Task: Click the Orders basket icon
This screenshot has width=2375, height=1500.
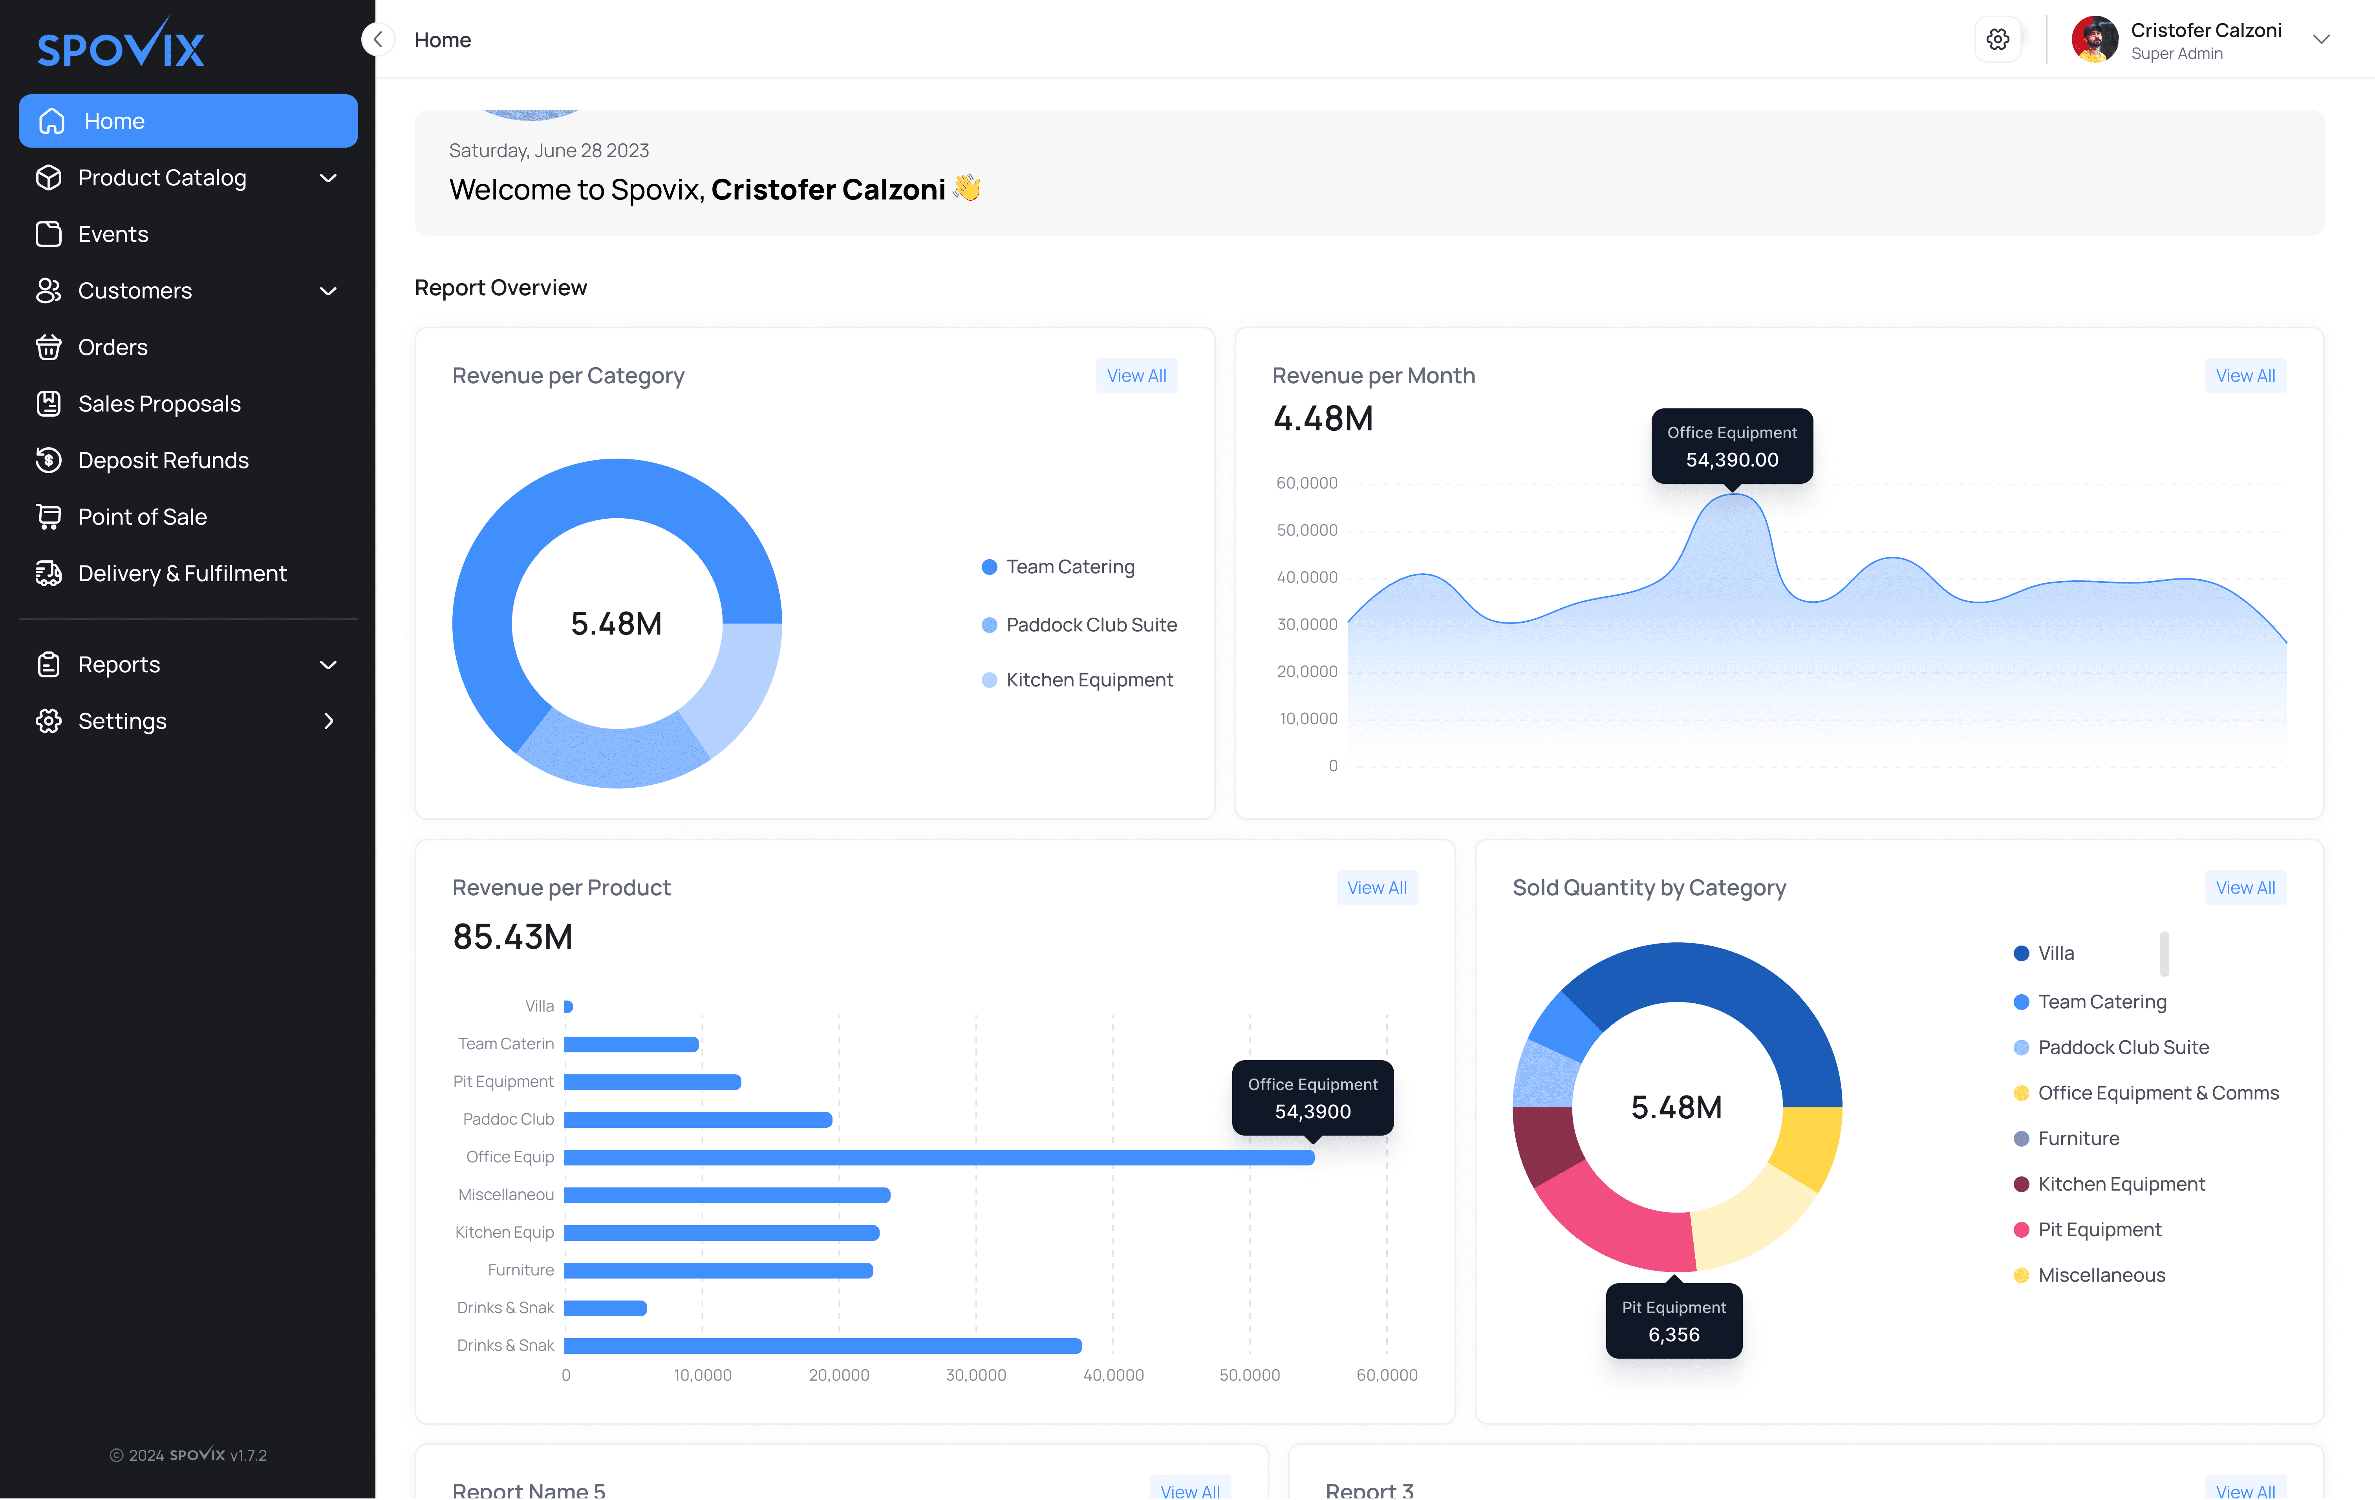Action: pyautogui.click(x=49, y=346)
